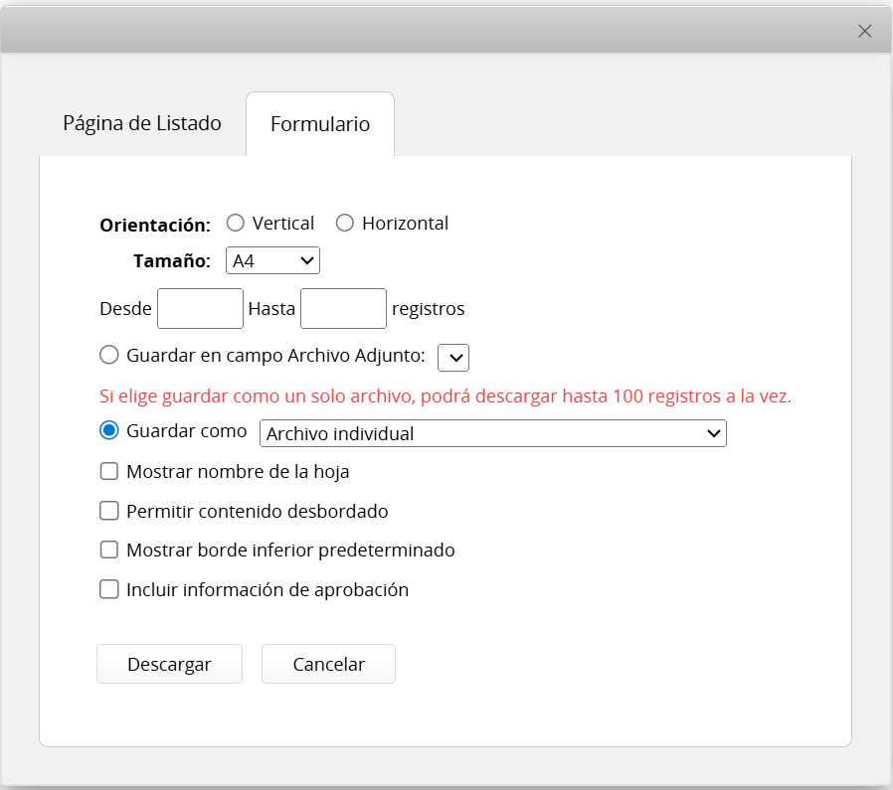Toggle Mostrar borde inferior predeterminado
893x790 pixels.
pos(109,550)
